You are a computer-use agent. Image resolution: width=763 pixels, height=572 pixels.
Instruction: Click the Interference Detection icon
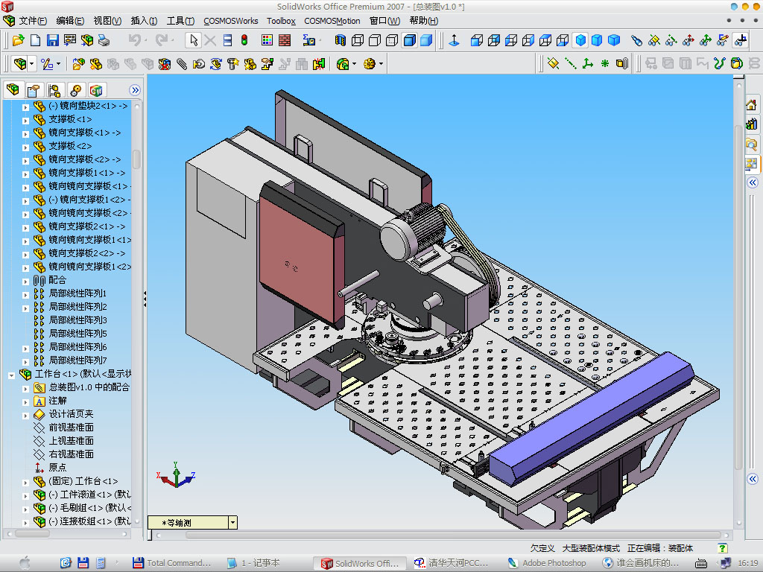(x=319, y=64)
